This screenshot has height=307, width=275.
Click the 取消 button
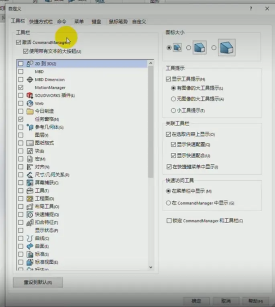(226, 301)
